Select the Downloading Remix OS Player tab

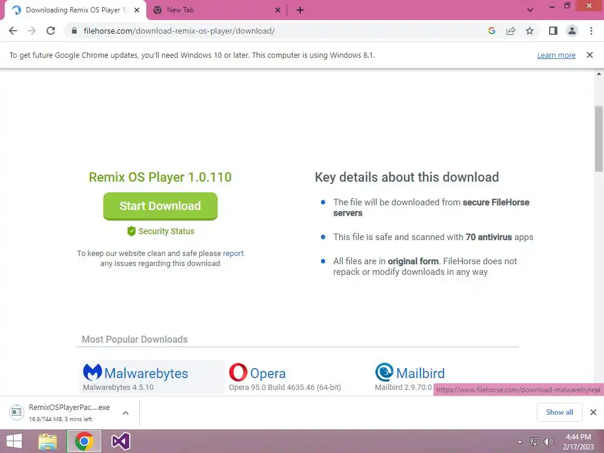pos(75,10)
